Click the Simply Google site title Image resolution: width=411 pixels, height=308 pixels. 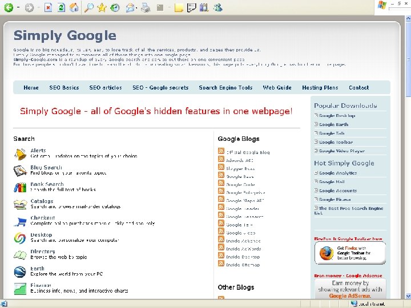click(65, 36)
